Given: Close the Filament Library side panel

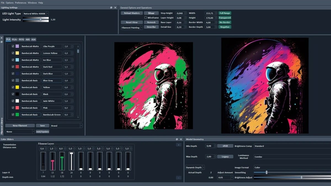Looking at the screenshot, I should 2,38.
